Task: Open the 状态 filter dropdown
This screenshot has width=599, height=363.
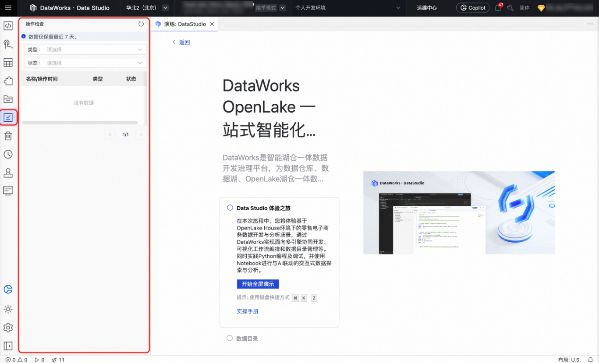Action: [x=85, y=63]
